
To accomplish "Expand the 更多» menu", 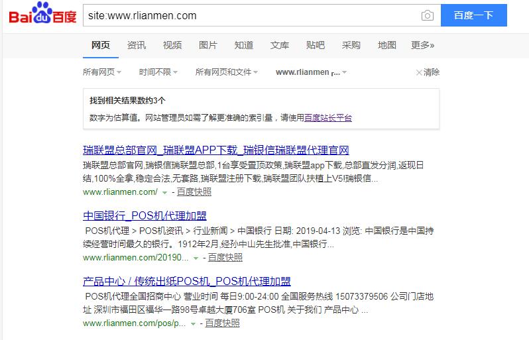I will pyautogui.click(x=422, y=45).
